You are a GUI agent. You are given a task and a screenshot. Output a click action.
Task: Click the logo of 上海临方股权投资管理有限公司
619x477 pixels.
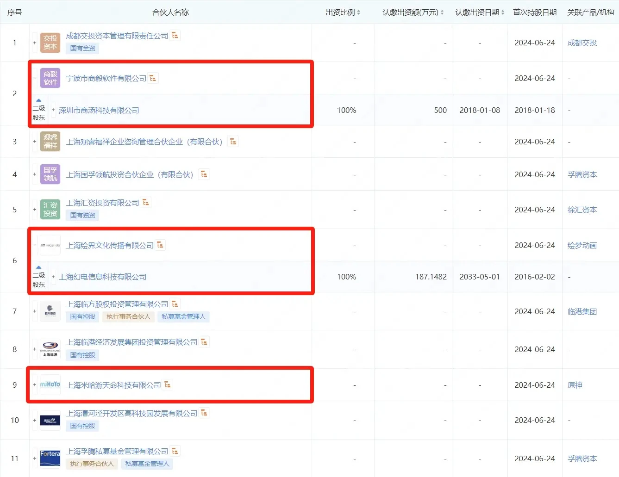pos(50,311)
